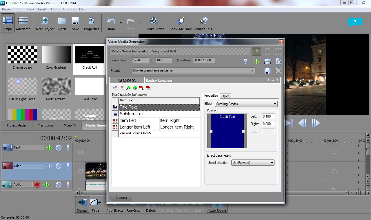Click the Duration timecode field
371x220 pixels.
click(204, 60)
